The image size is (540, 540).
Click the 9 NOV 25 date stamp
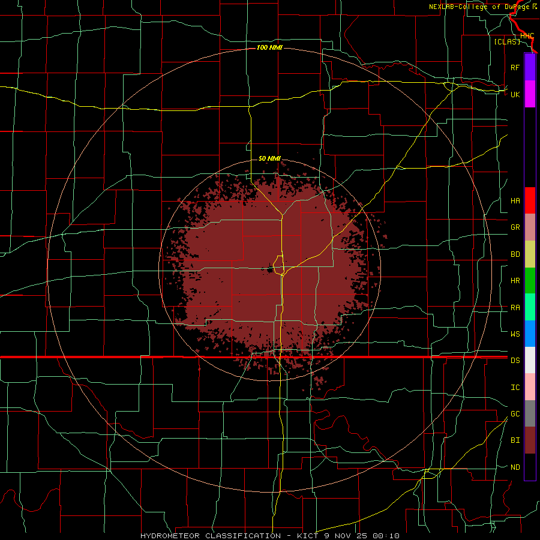pyautogui.click(x=345, y=536)
